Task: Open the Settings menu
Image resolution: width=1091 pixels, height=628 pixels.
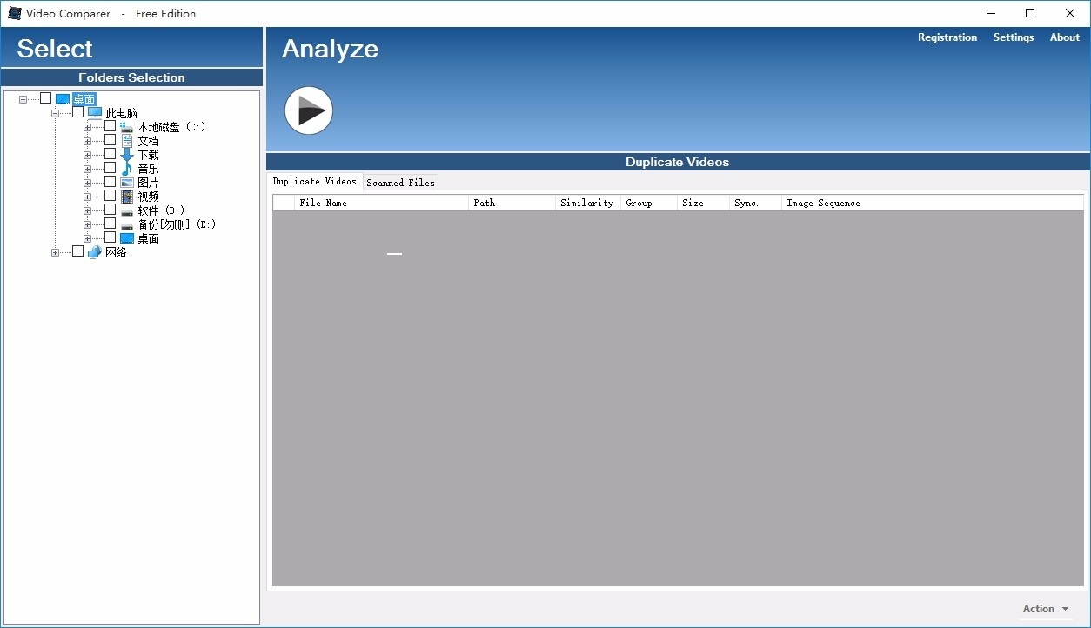Action: (x=1013, y=37)
